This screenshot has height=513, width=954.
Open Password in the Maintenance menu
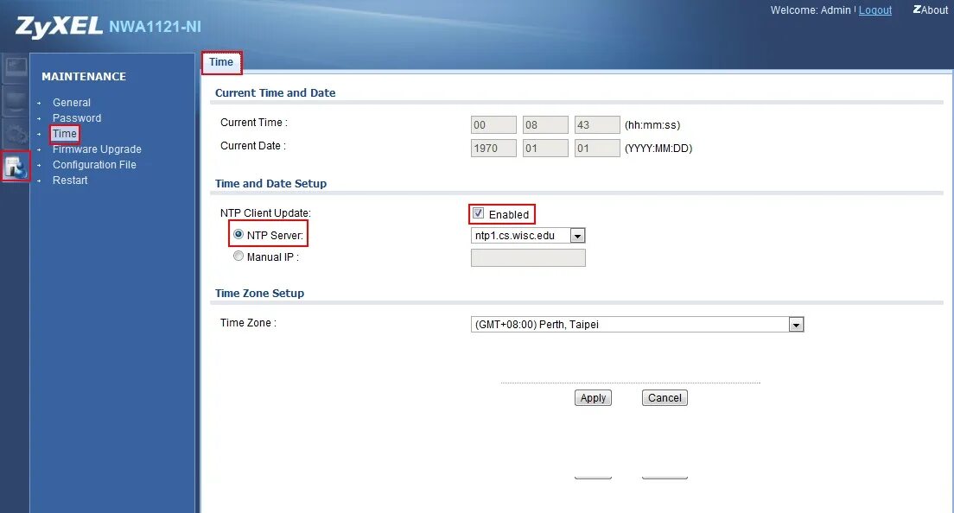pos(77,118)
